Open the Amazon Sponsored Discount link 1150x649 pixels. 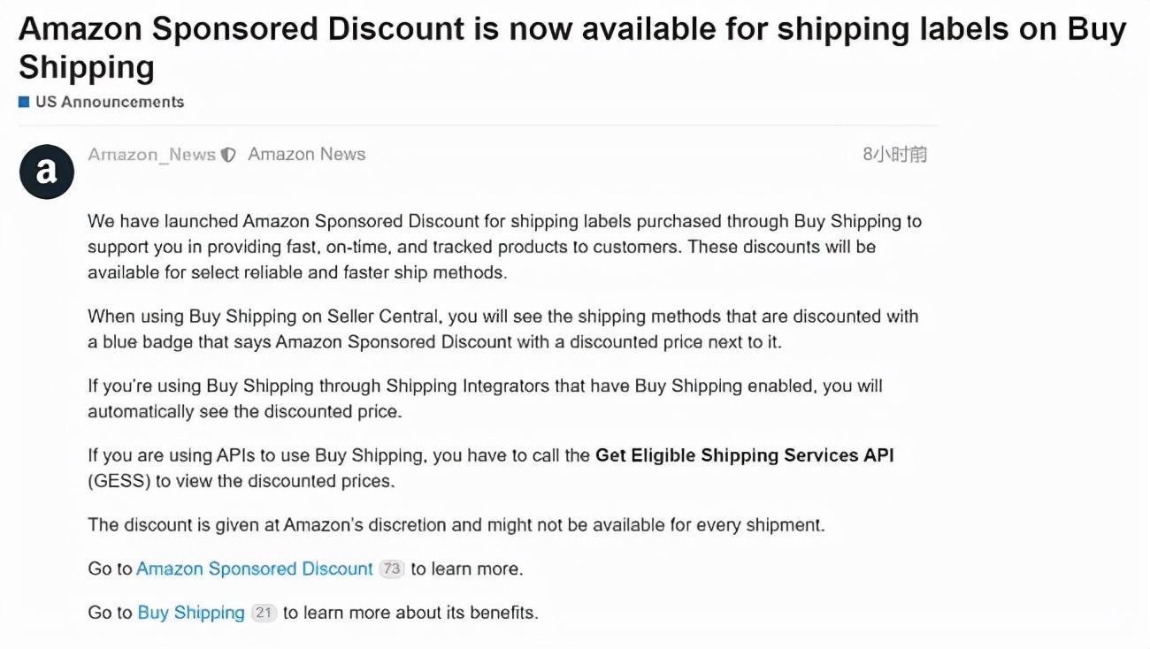pyautogui.click(x=255, y=569)
